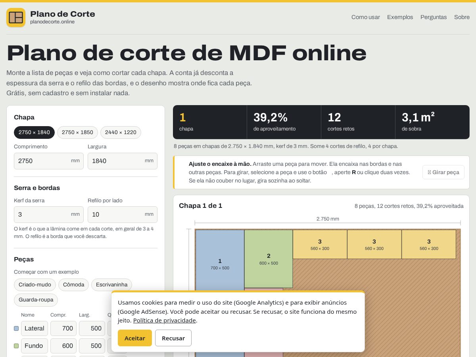Click the 2.750 mm dimension label
This screenshot has height=357, width=476.
[328, 219]
